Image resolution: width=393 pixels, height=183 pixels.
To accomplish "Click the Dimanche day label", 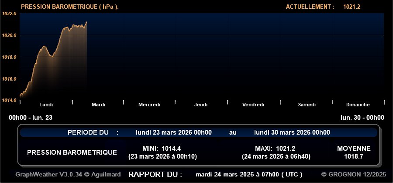I will (358, 105).
